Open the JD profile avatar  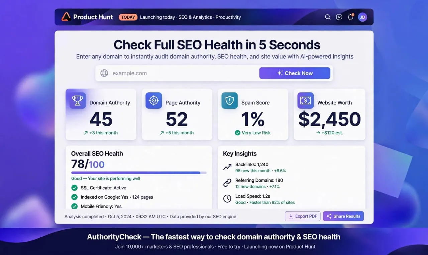(362, 17)
